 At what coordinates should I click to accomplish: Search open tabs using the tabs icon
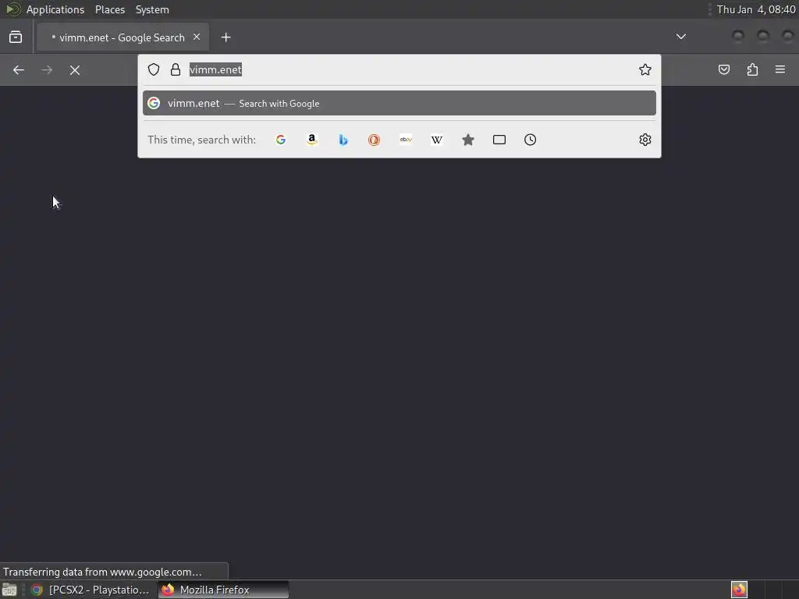[x=499, y=140]
